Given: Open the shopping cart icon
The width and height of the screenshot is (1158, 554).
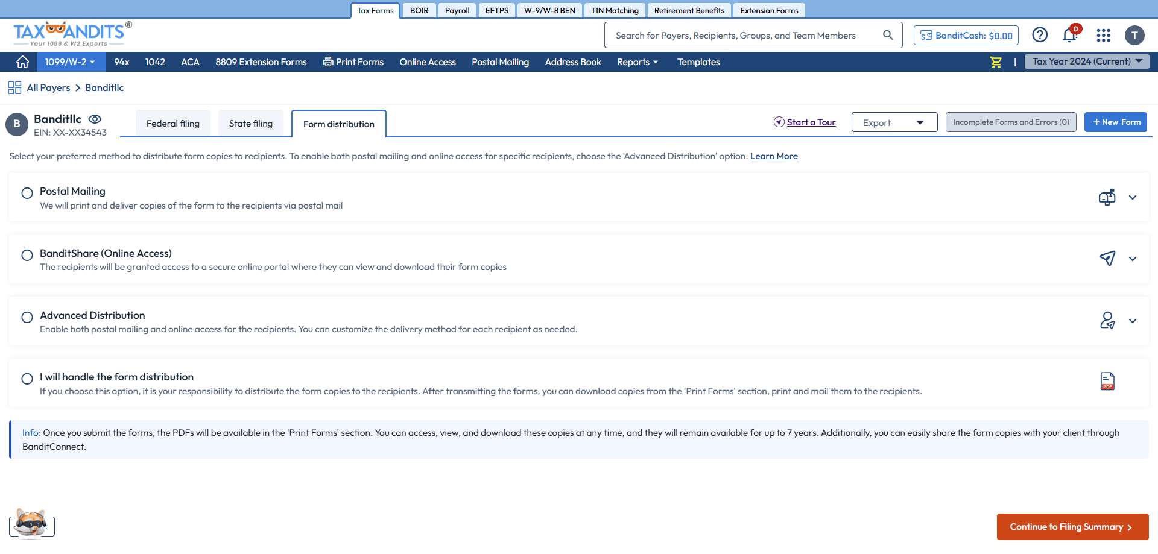Looking at the screenshot, I should pos(996,62).
